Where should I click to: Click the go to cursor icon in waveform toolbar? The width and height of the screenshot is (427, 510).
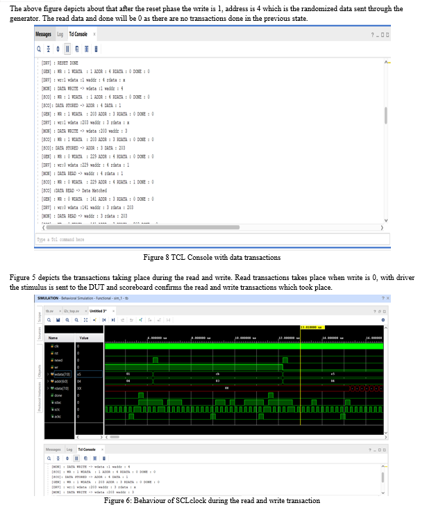(94, 320)
